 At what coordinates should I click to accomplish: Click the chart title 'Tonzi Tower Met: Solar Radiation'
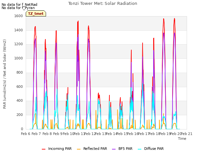pyautogui.click(x=103, y=4)
